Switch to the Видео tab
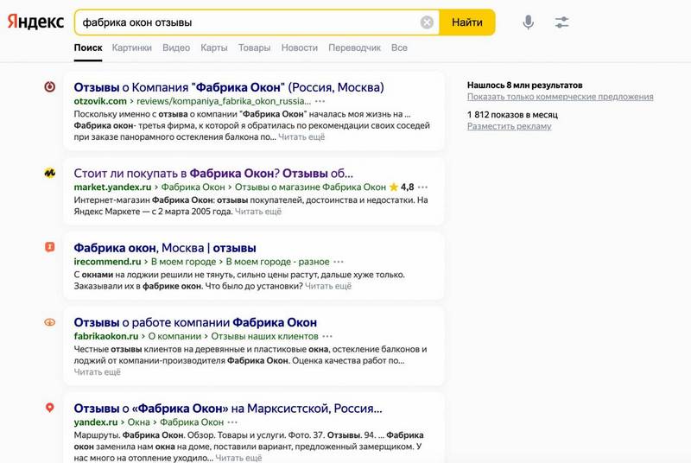Screen dimensions: 691x463 [176, 48]
